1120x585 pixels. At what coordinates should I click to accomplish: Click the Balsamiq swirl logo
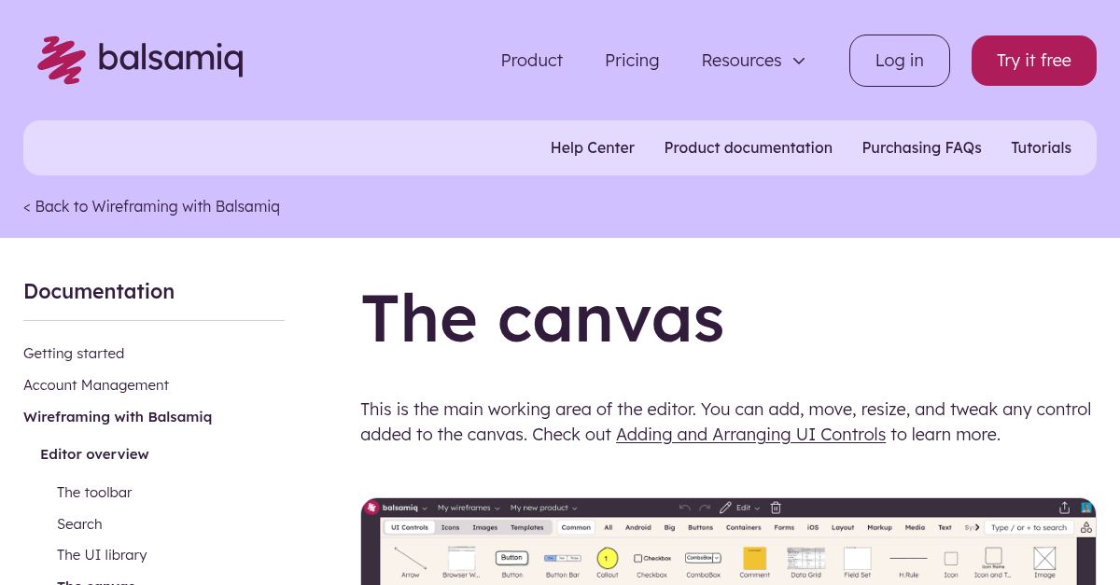[60, 60]
